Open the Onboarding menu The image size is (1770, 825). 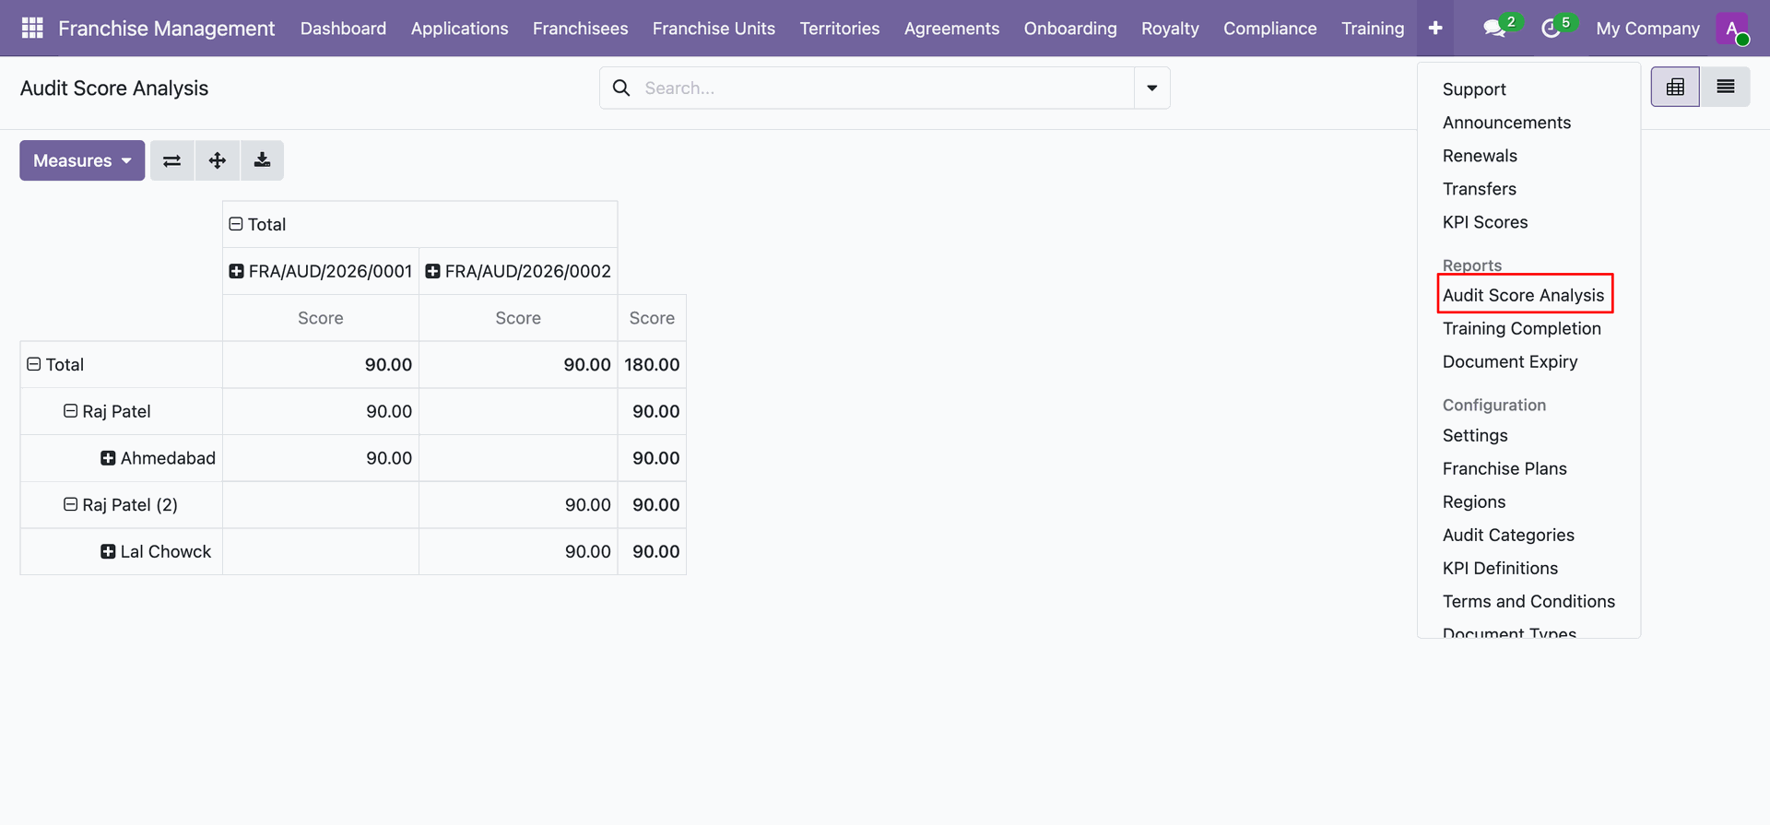pos(1070,29)
